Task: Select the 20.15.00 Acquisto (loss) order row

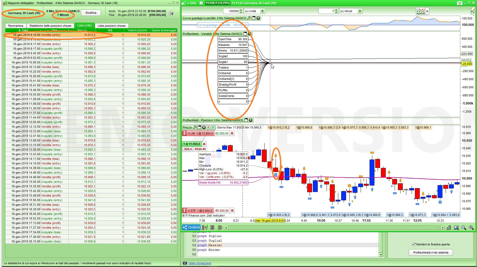Action: coord(91,241)
